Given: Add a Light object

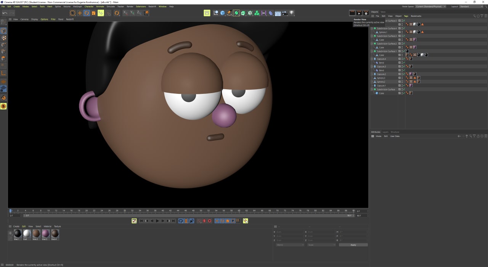Looking at the screenshot, I should [x=292, y=13].
